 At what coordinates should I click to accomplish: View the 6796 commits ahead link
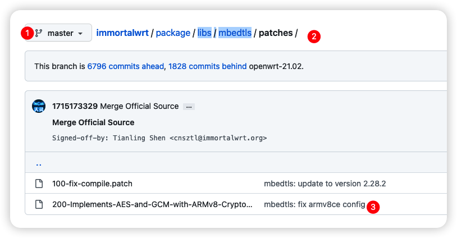pos(126,66)
